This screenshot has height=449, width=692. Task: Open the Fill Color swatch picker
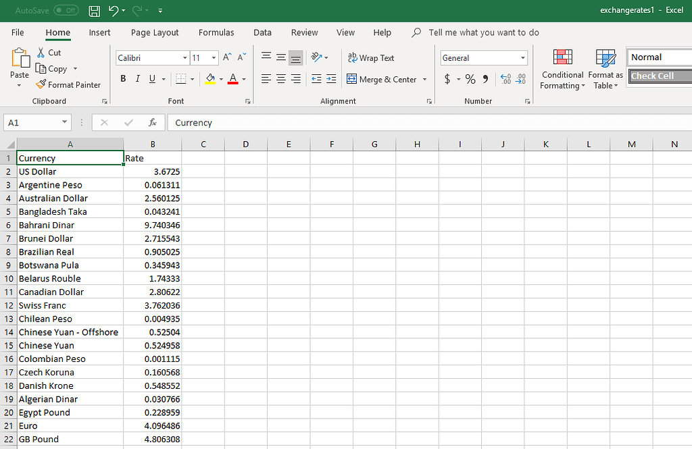(x=221, y=79)
